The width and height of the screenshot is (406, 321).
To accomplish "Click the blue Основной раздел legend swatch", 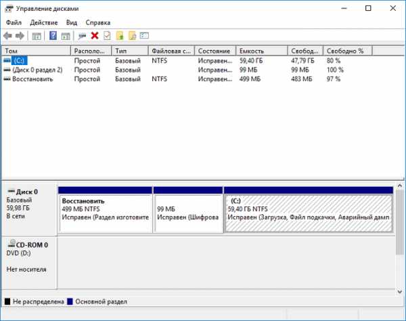I will [70, 301].
